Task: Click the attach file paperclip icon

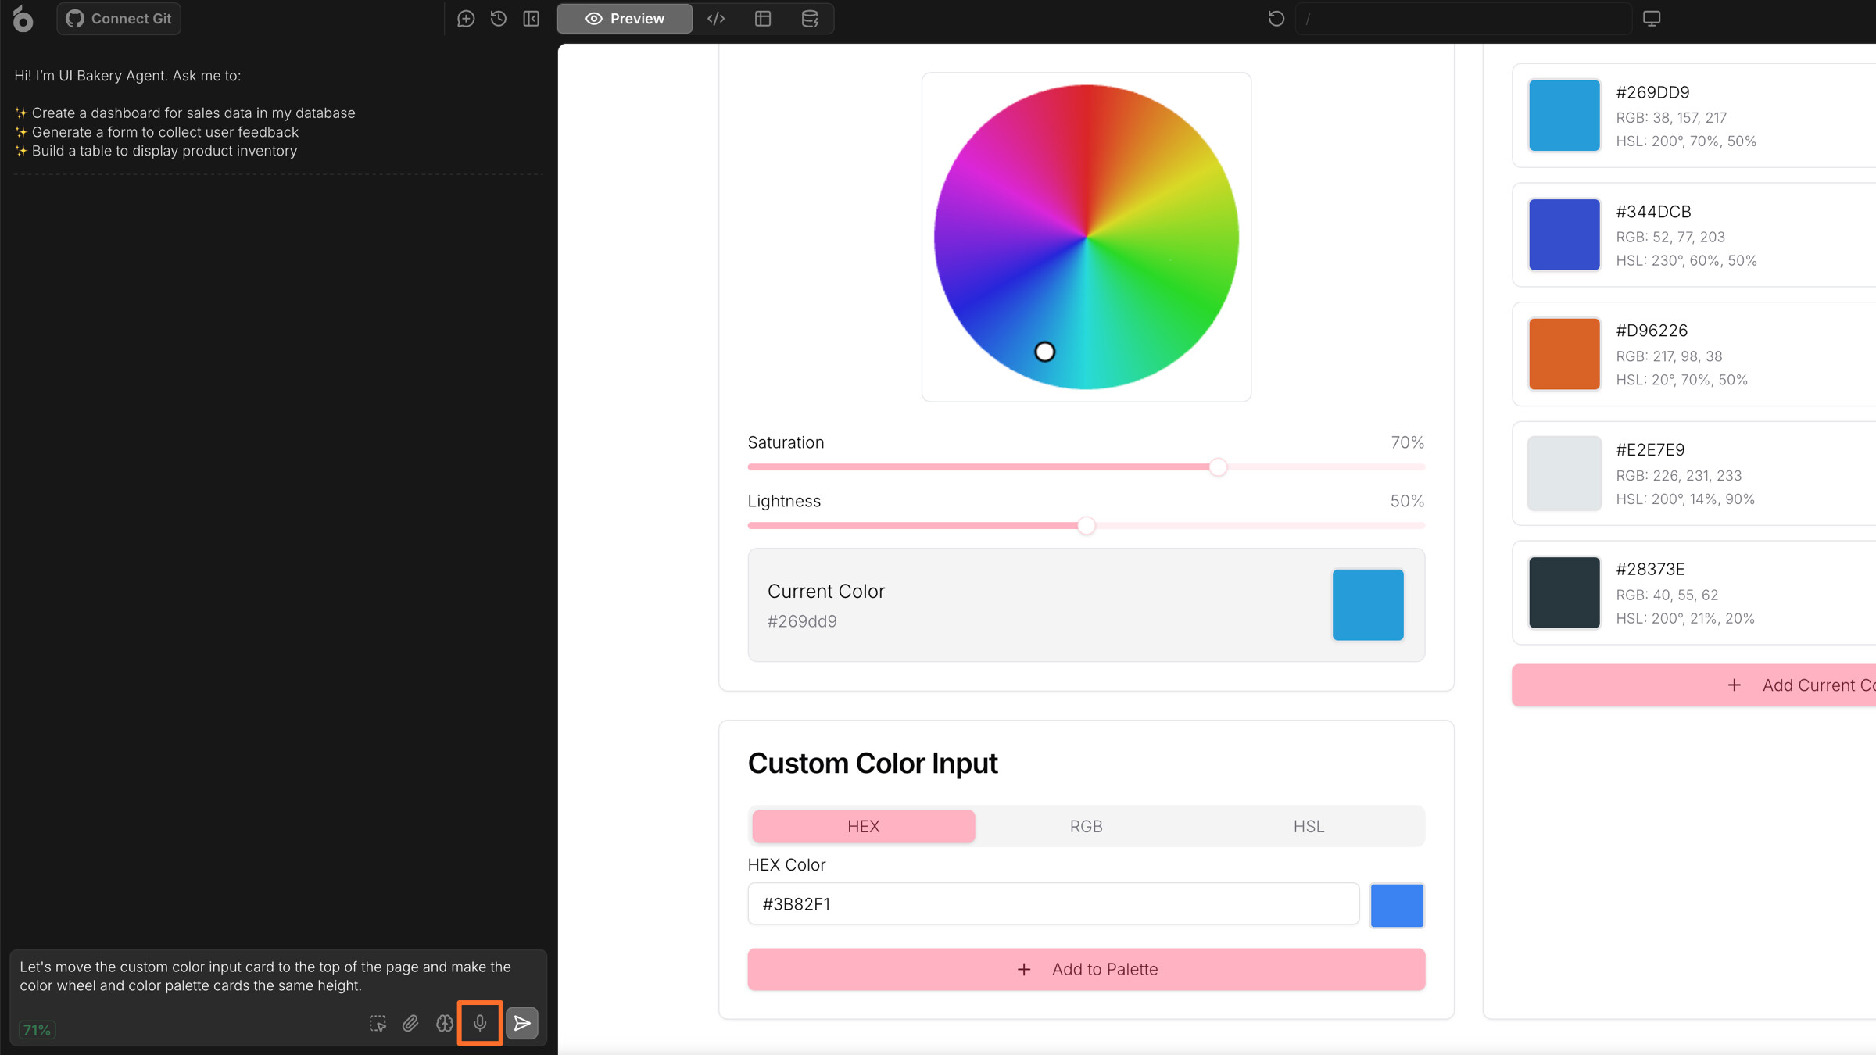Action: click(410, 1023)
